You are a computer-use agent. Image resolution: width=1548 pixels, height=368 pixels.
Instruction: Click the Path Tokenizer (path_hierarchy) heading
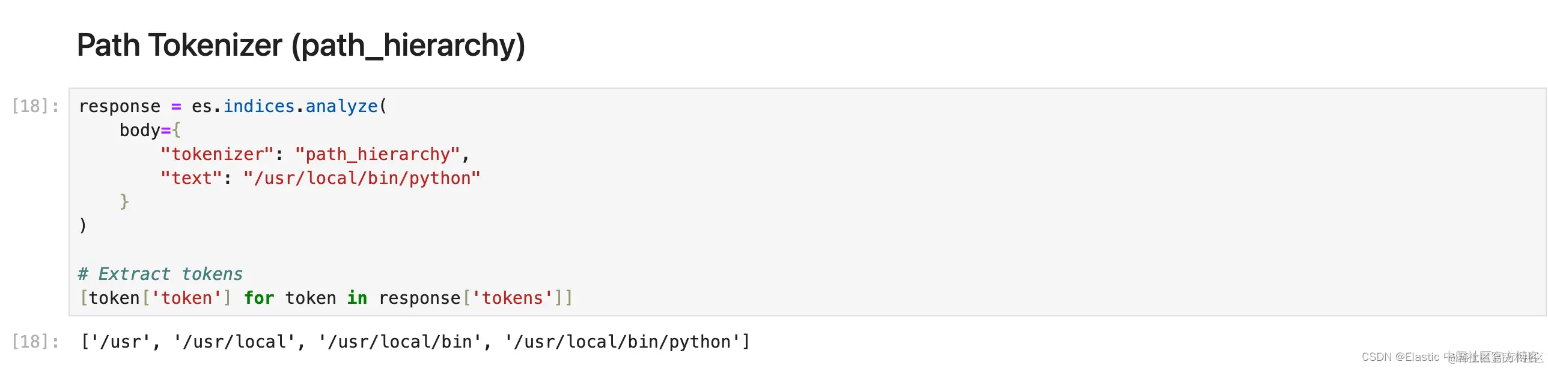(301, 46)
